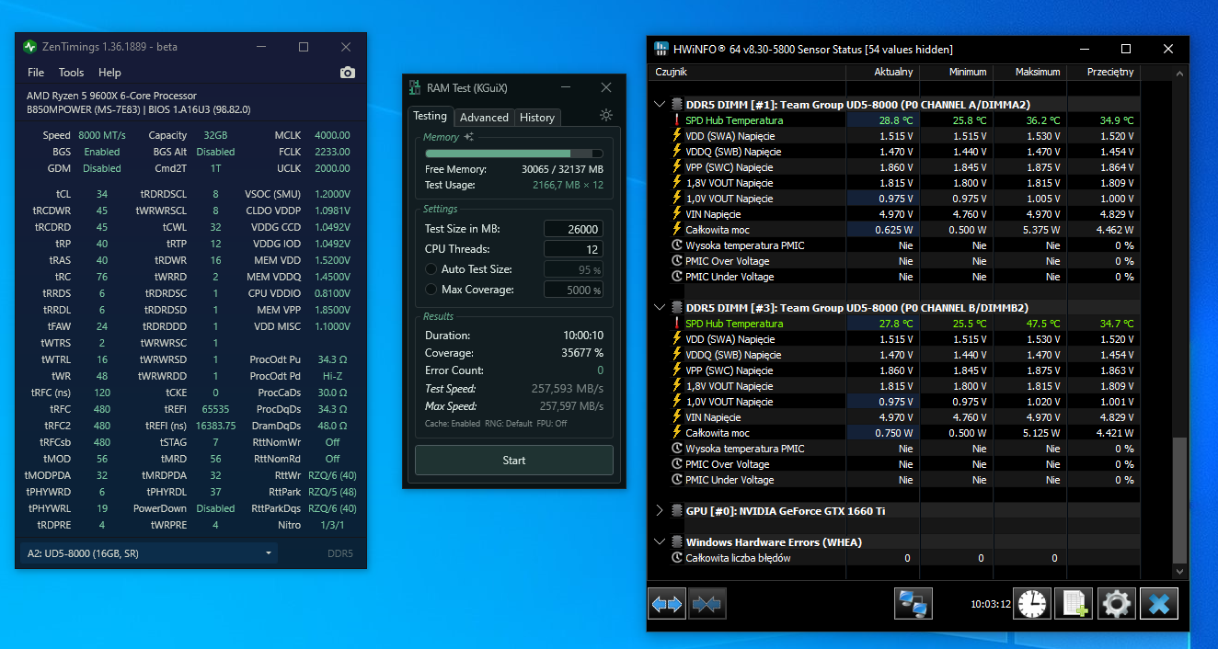Click the Test Size in MB input field
Viewport: 1218px width, 649px height.
573,229
